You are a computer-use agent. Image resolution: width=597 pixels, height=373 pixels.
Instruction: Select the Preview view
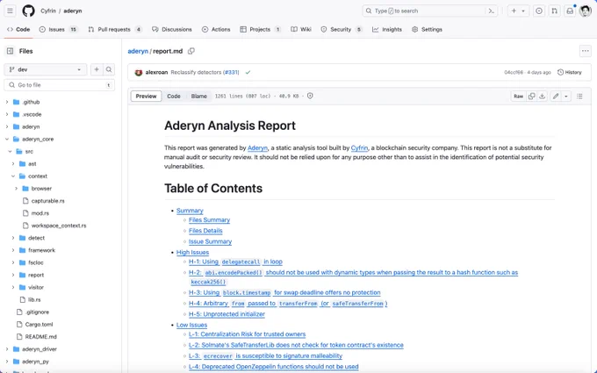(x=147, y=97)
